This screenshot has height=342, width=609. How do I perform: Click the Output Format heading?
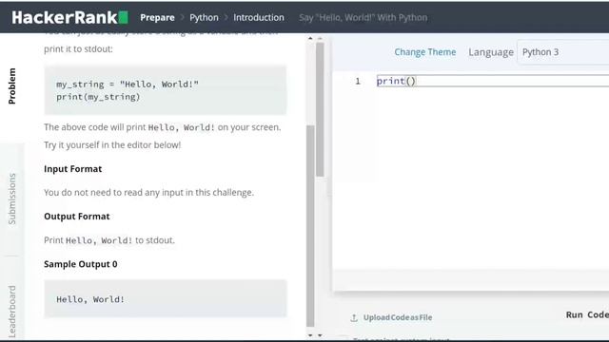77,217
